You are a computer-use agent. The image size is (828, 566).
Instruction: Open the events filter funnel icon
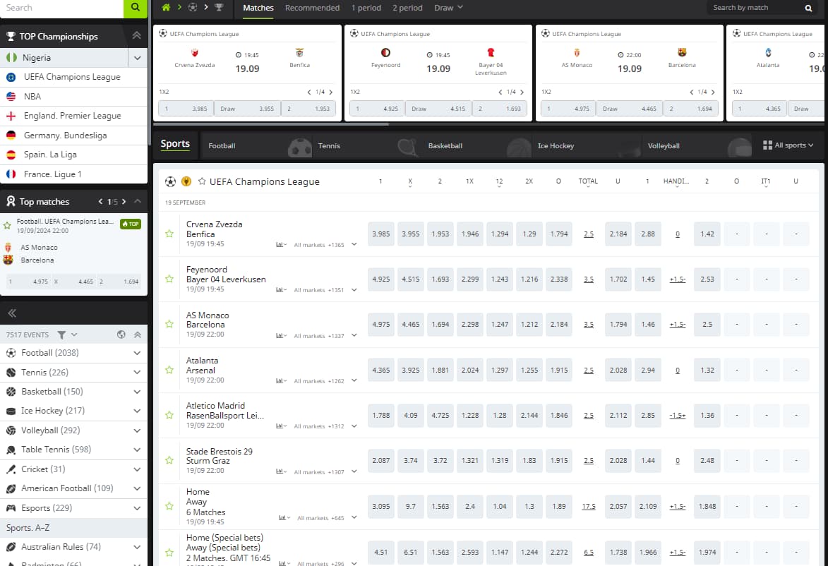coord(62,335)
